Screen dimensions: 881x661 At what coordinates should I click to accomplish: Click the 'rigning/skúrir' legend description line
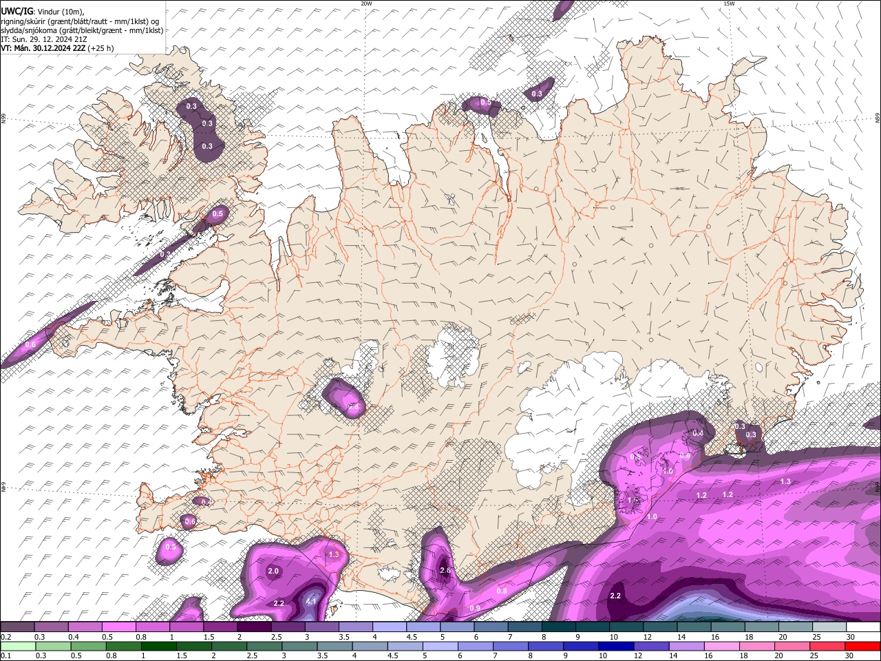tap(80, 21)
